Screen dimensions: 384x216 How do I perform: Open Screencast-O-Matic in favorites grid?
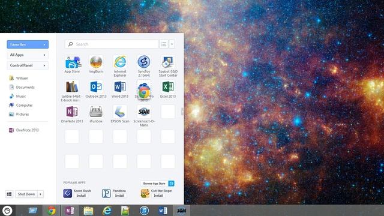(144, 112)
